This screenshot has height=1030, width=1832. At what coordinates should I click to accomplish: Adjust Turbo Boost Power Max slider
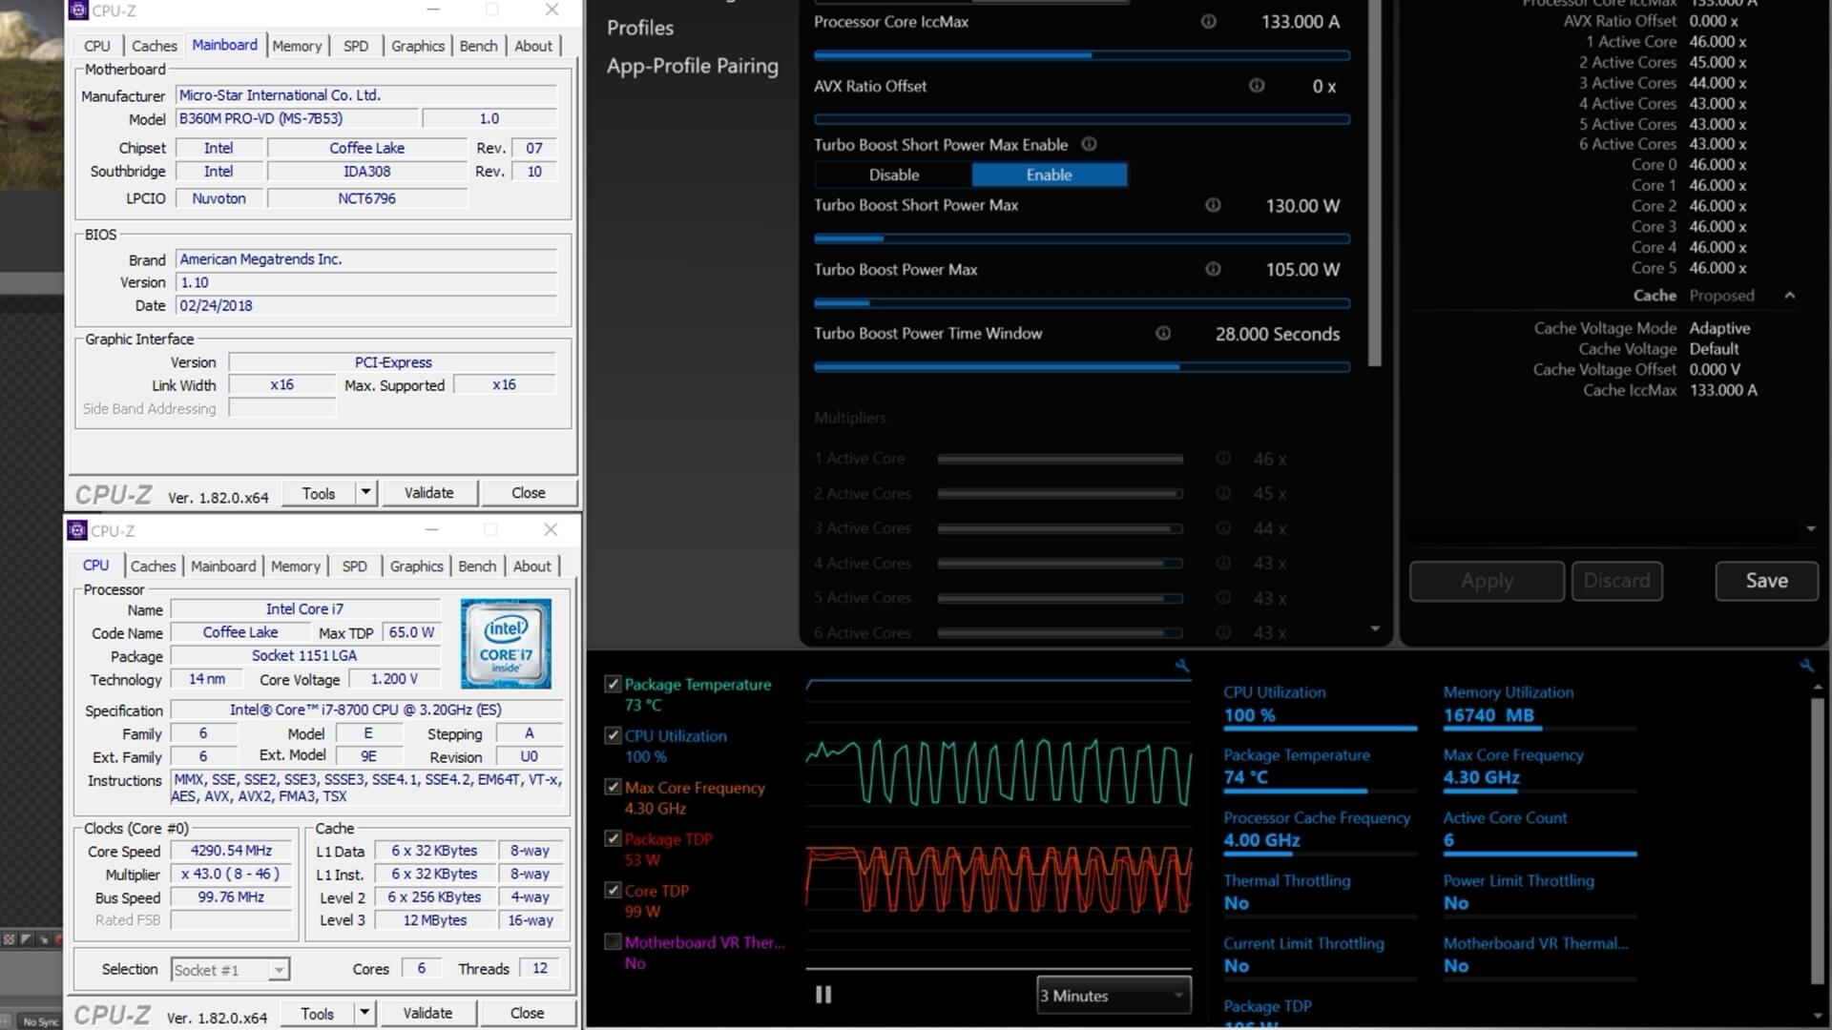[1082, 303]
